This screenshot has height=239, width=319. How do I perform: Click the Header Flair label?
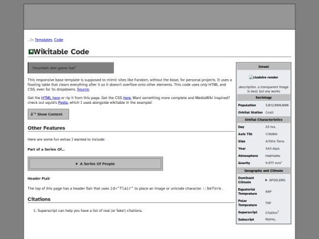(39, 179)
